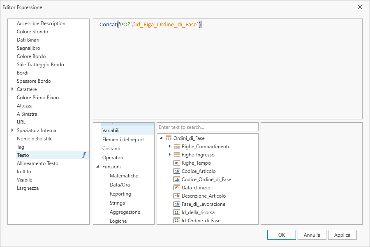Click the text field icon for Codice_Articolo

tap(177, 171)
